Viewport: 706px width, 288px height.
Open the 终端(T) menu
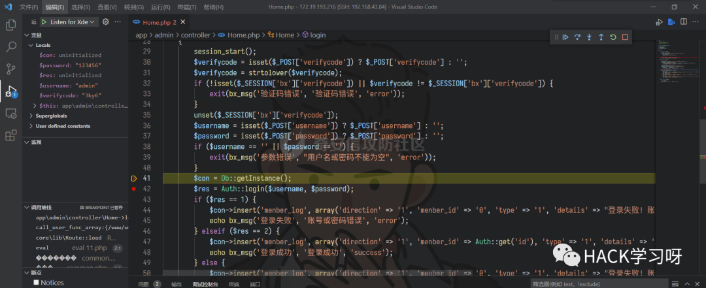(186, 7)
